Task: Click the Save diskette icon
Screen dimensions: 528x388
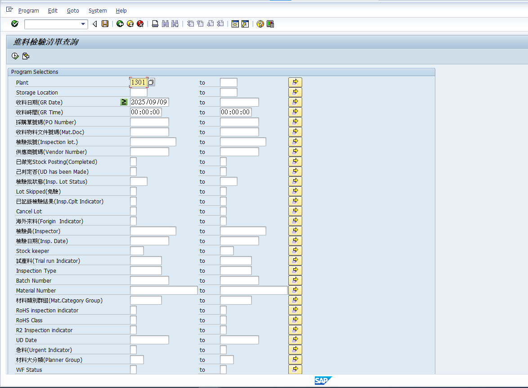Action: tap(105, 24)
